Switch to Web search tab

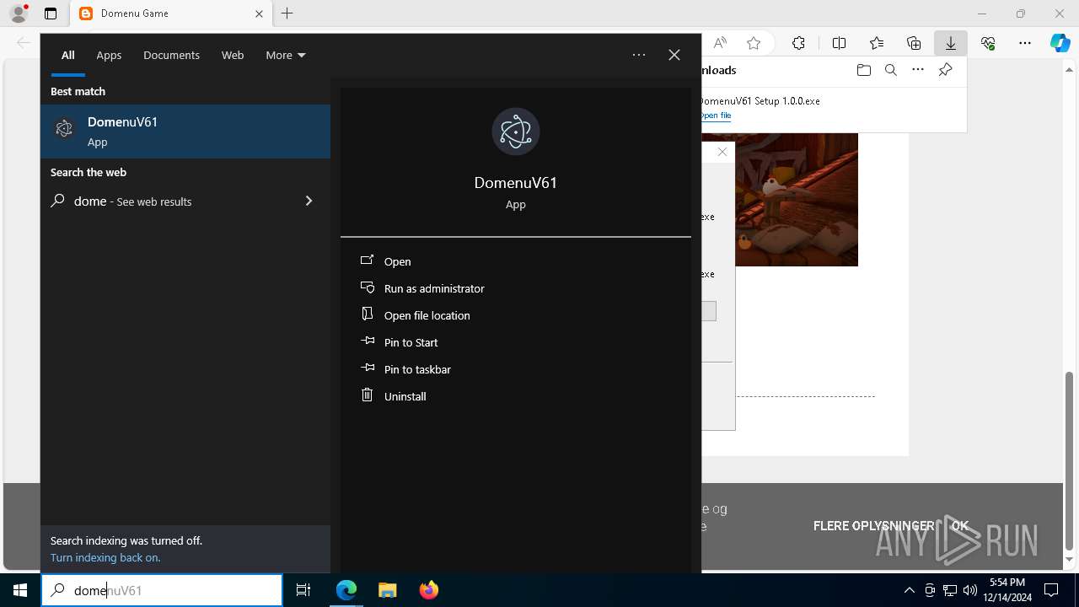(x=233, y=55)
